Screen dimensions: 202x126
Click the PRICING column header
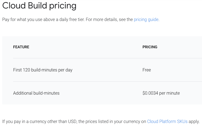coord(150,47)
